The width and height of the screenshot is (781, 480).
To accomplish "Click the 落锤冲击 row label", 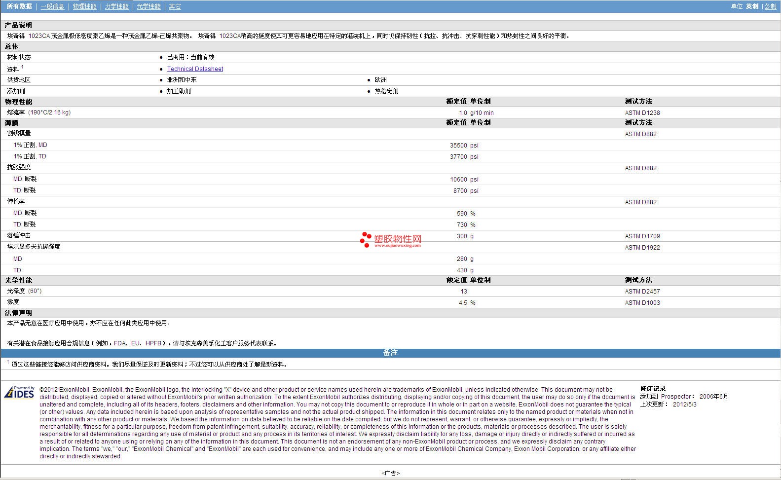I will [19, 236].
